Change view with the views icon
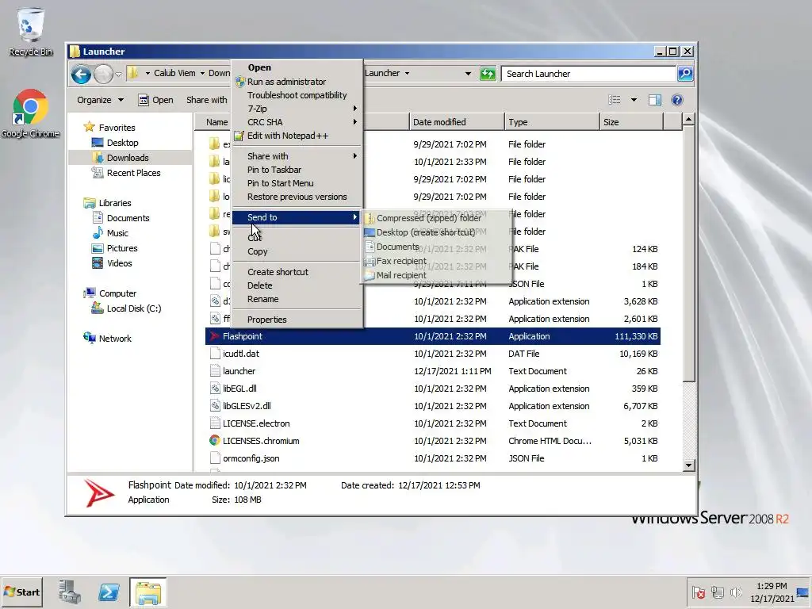This screenshot has height=609, width=812. [x=615, y=100]
